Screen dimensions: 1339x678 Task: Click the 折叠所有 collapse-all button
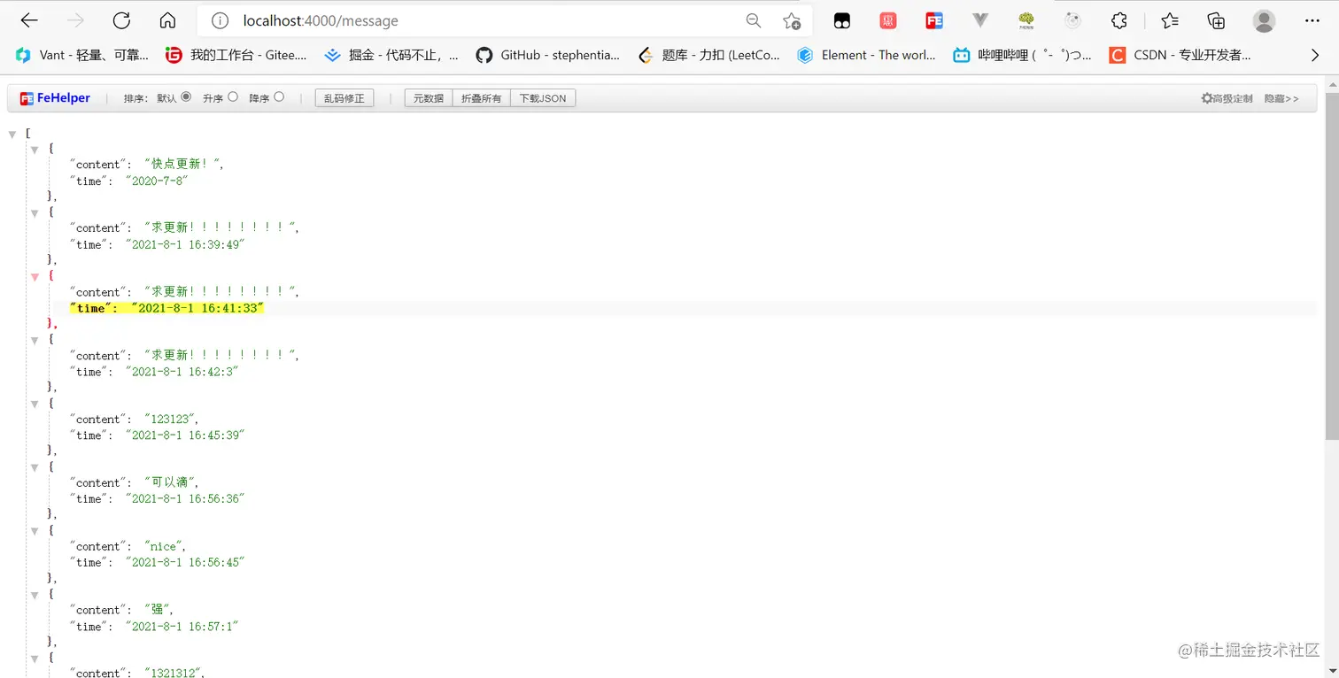click(x=481, y=98)
